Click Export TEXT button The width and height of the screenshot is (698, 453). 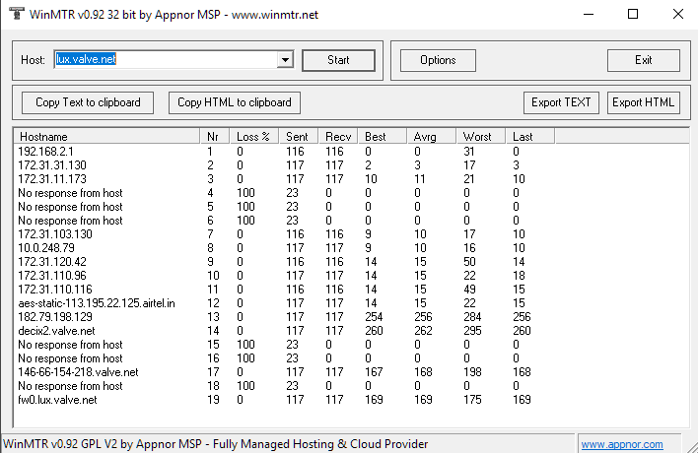[561, 102]
